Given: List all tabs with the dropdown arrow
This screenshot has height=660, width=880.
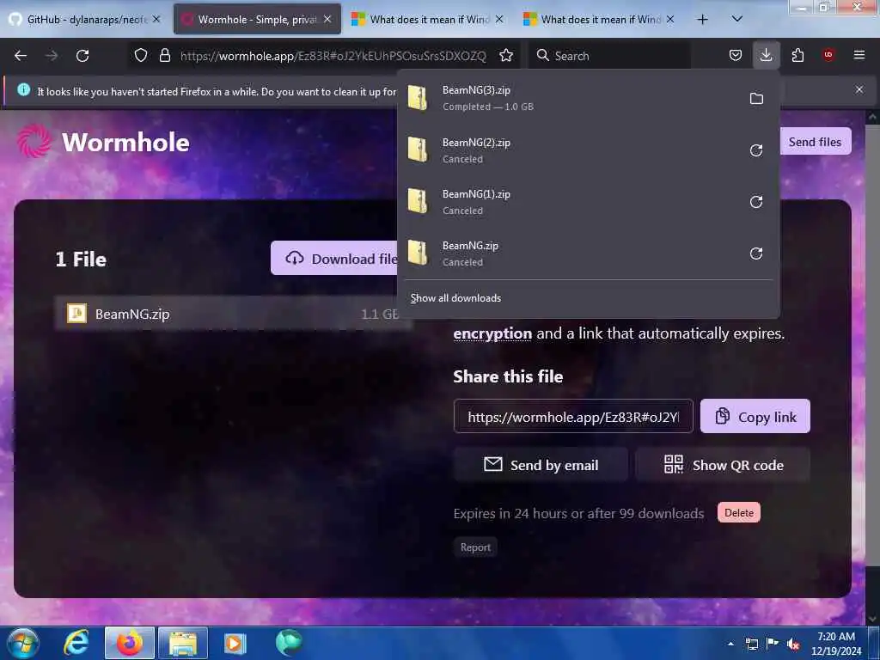Looking at the screenshot, I should click(737, 20).
